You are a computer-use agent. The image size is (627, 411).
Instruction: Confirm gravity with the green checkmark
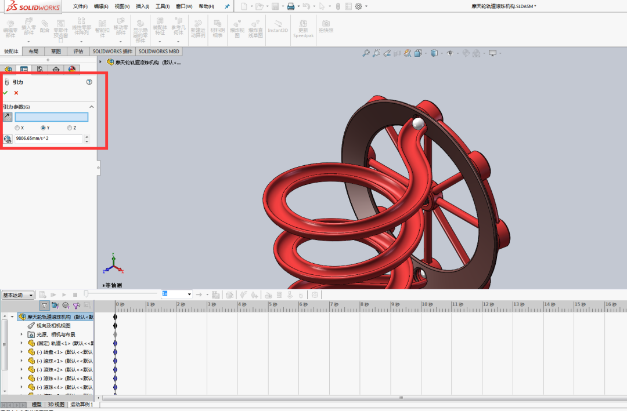point(5,93)
